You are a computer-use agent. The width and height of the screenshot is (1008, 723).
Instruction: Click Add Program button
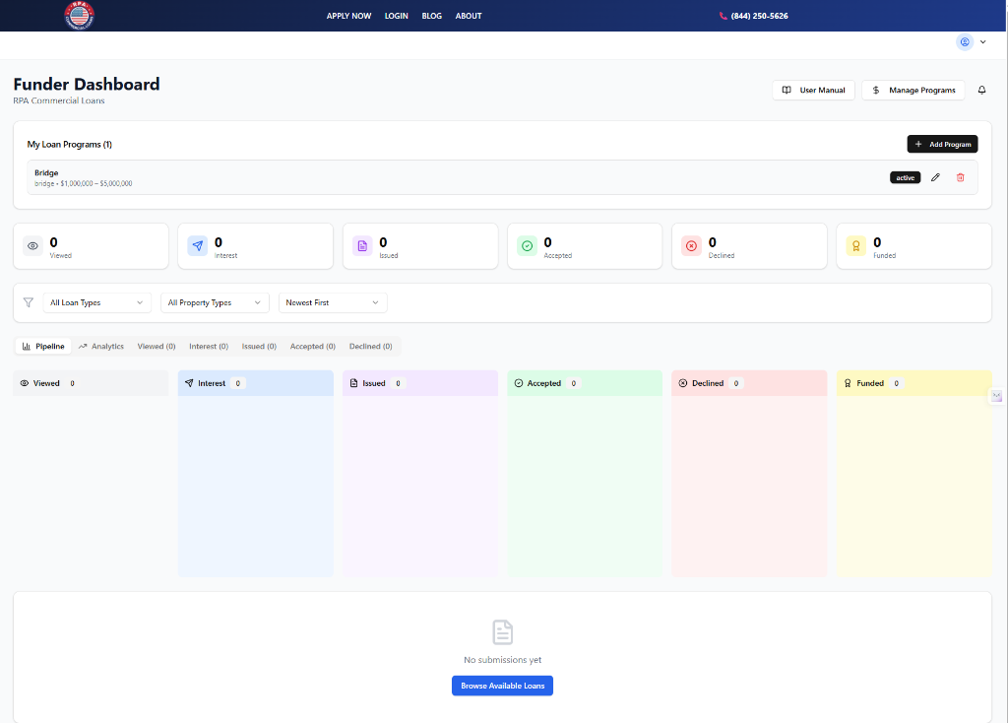pyautogui.click(x=942, y=144)
